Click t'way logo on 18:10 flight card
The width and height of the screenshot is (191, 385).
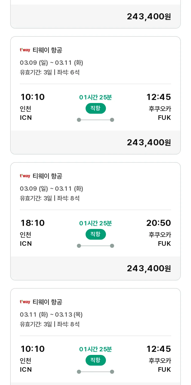click(25, 176)
